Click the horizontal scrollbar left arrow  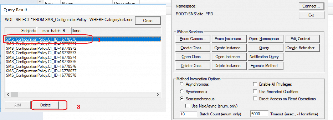pyautogui.click(x=8, y=94)
